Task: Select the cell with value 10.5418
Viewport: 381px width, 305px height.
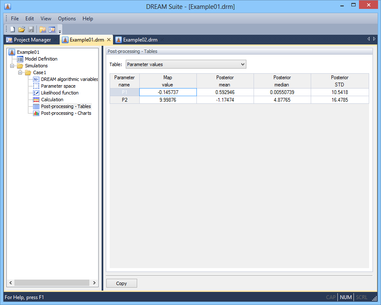Action: pyautogui.click(x=340, y=92)
